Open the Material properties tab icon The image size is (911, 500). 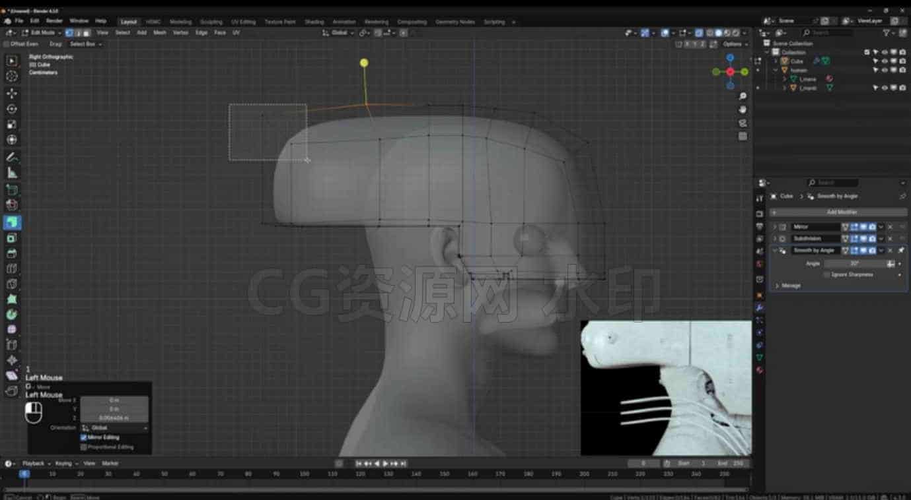click(x=760, y=370)
